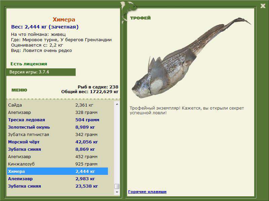Select the Алепизавр 2,983 кг row
The image size is (269, 201).
coord(57,179)
